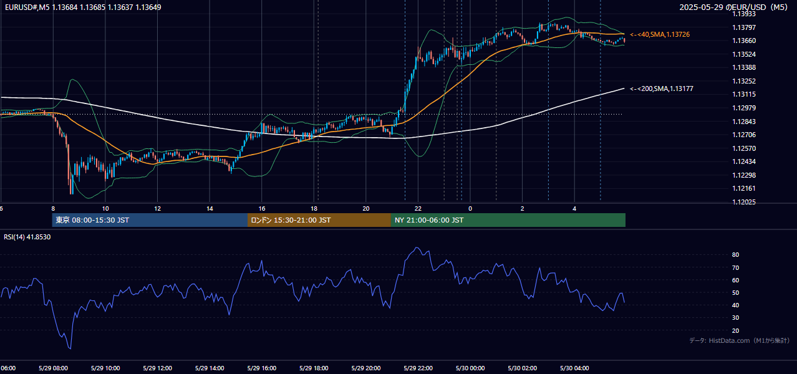This screenshot has height=374, width=797.
Task: Click RSI scale level 80
Action: coord(735,255)
